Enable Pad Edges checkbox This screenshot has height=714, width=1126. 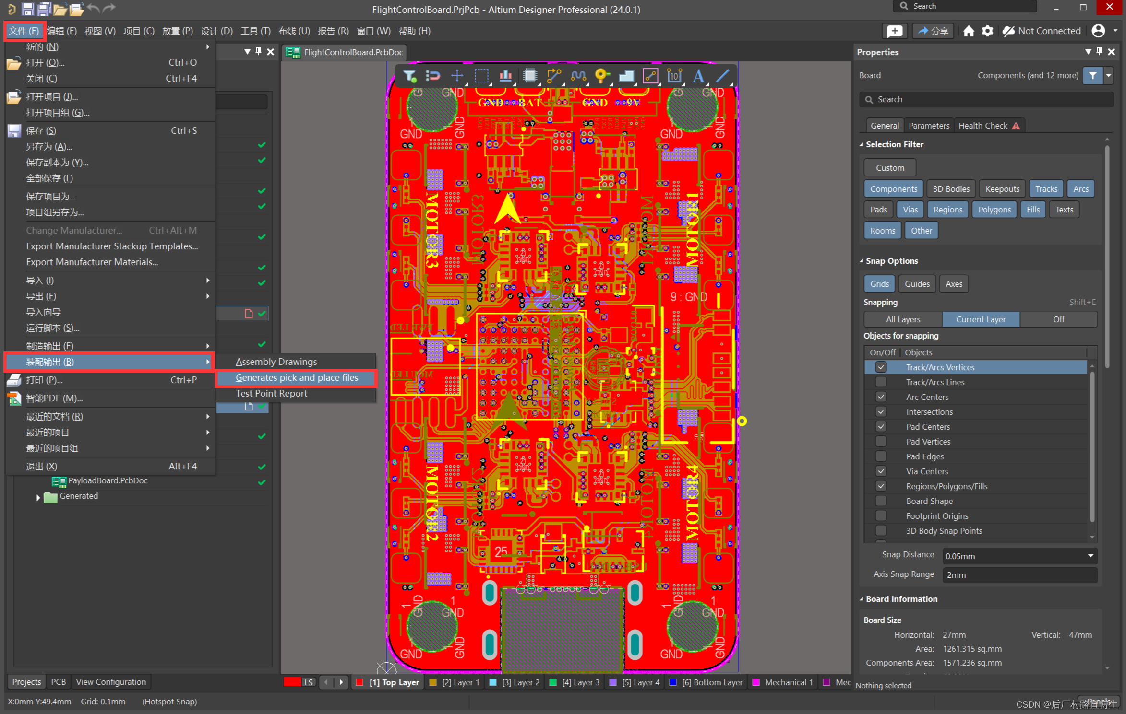[881, 456]
